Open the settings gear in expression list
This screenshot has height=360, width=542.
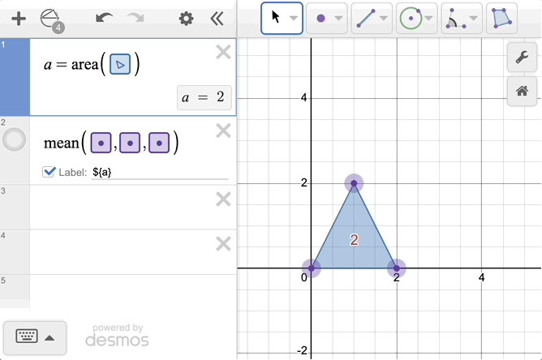pos(186,18)
